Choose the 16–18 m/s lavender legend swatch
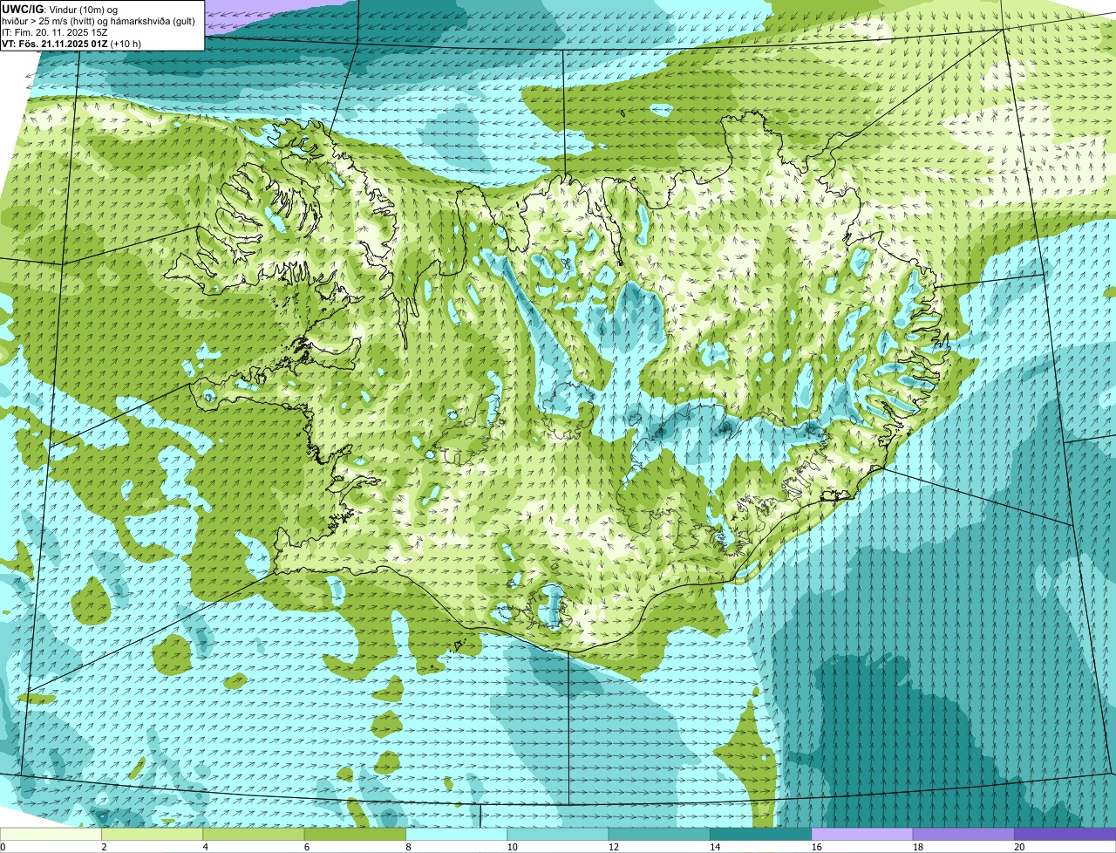 pyautogui.click(x=861, y=835)
